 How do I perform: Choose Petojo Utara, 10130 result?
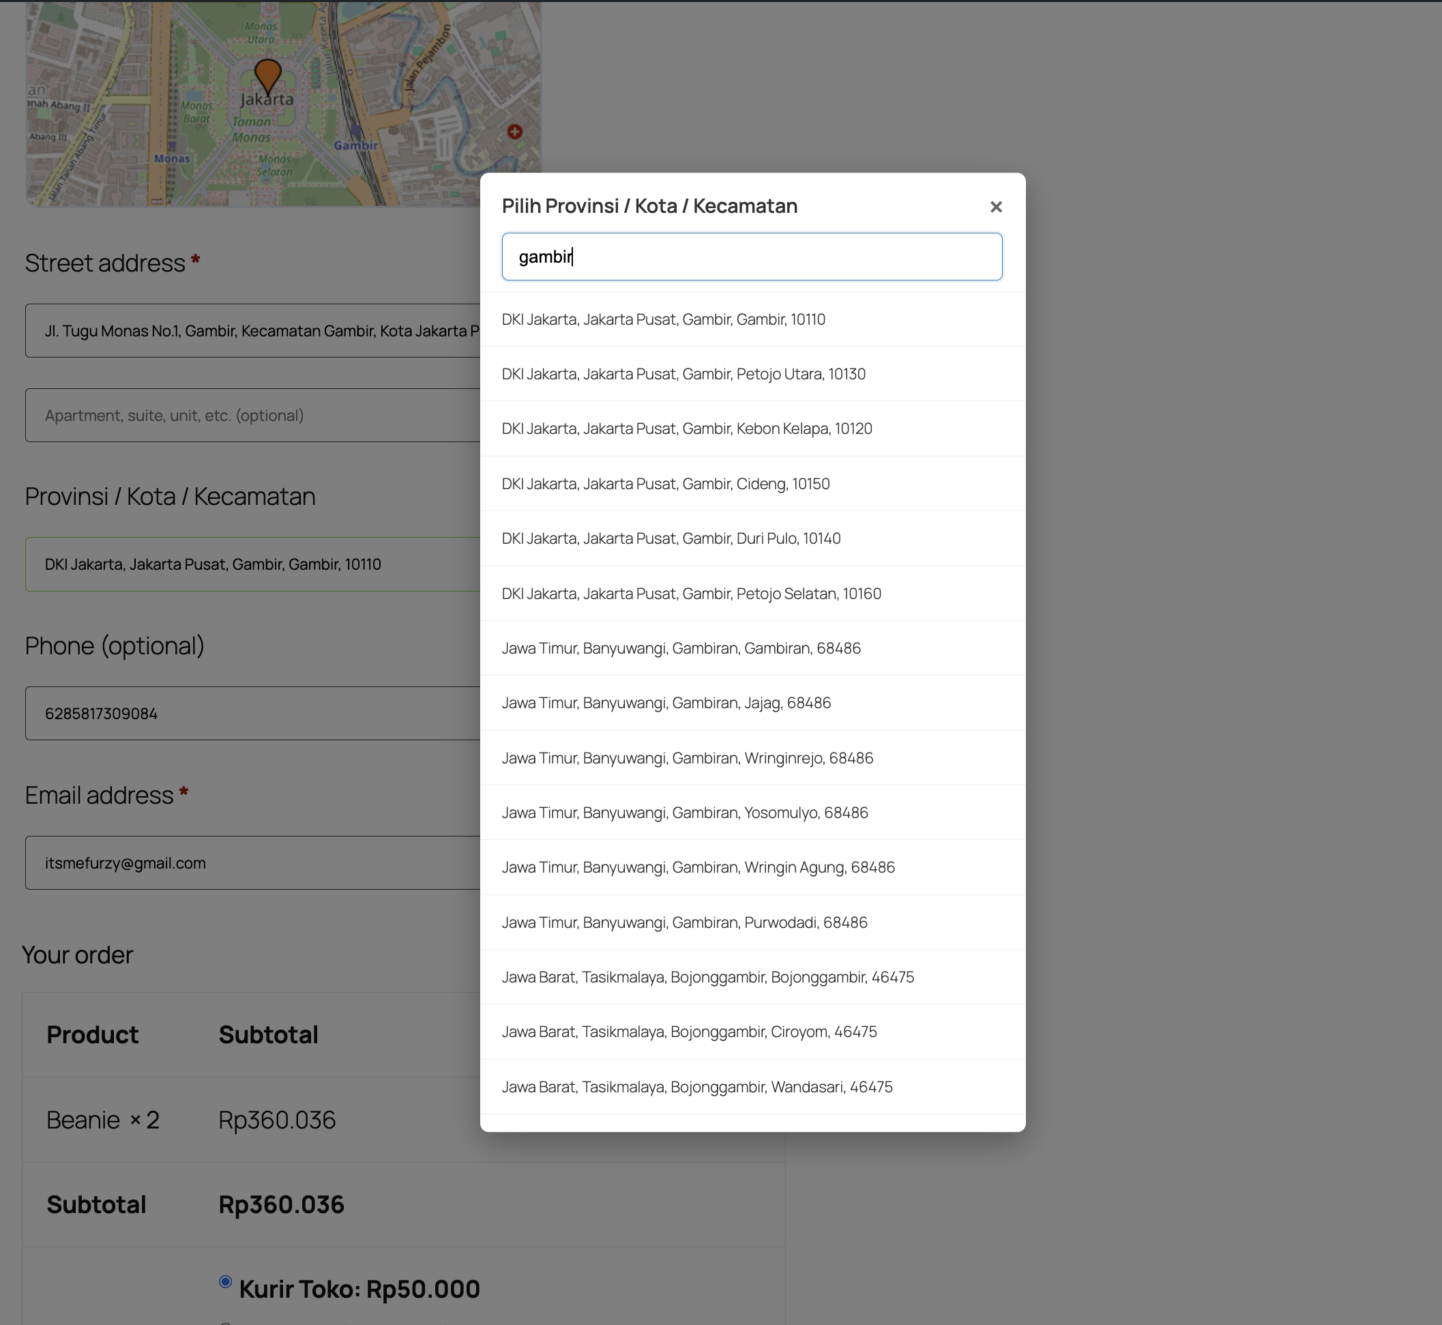click(x=683, y=375)
